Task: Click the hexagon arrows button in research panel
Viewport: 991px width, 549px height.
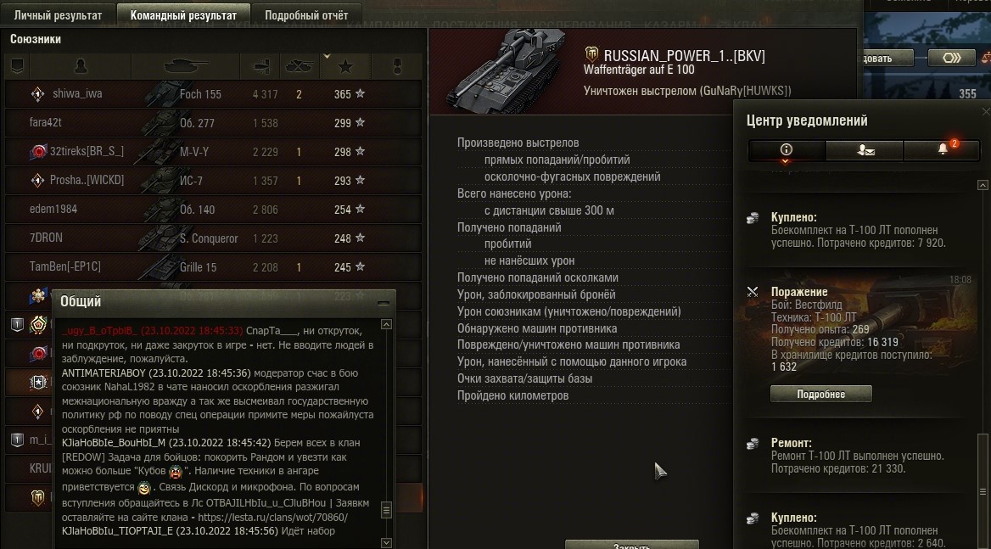Action: [951, 58]
